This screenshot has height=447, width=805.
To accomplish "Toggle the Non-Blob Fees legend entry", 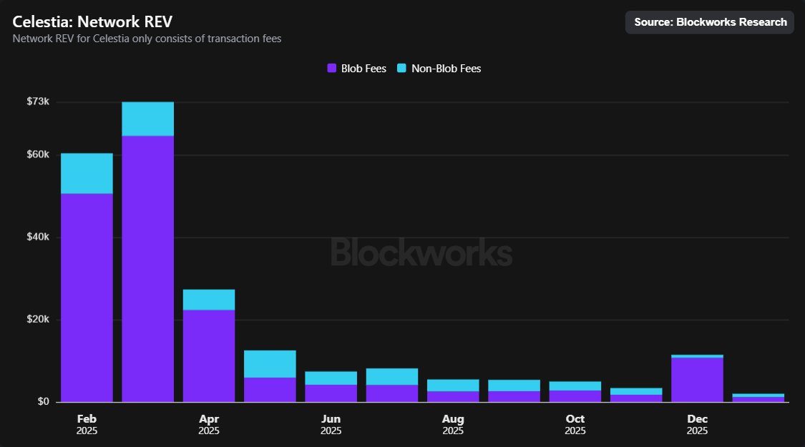I will 439,68.
